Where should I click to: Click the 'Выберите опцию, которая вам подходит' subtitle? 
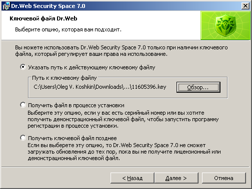click(x=68, y=29)
